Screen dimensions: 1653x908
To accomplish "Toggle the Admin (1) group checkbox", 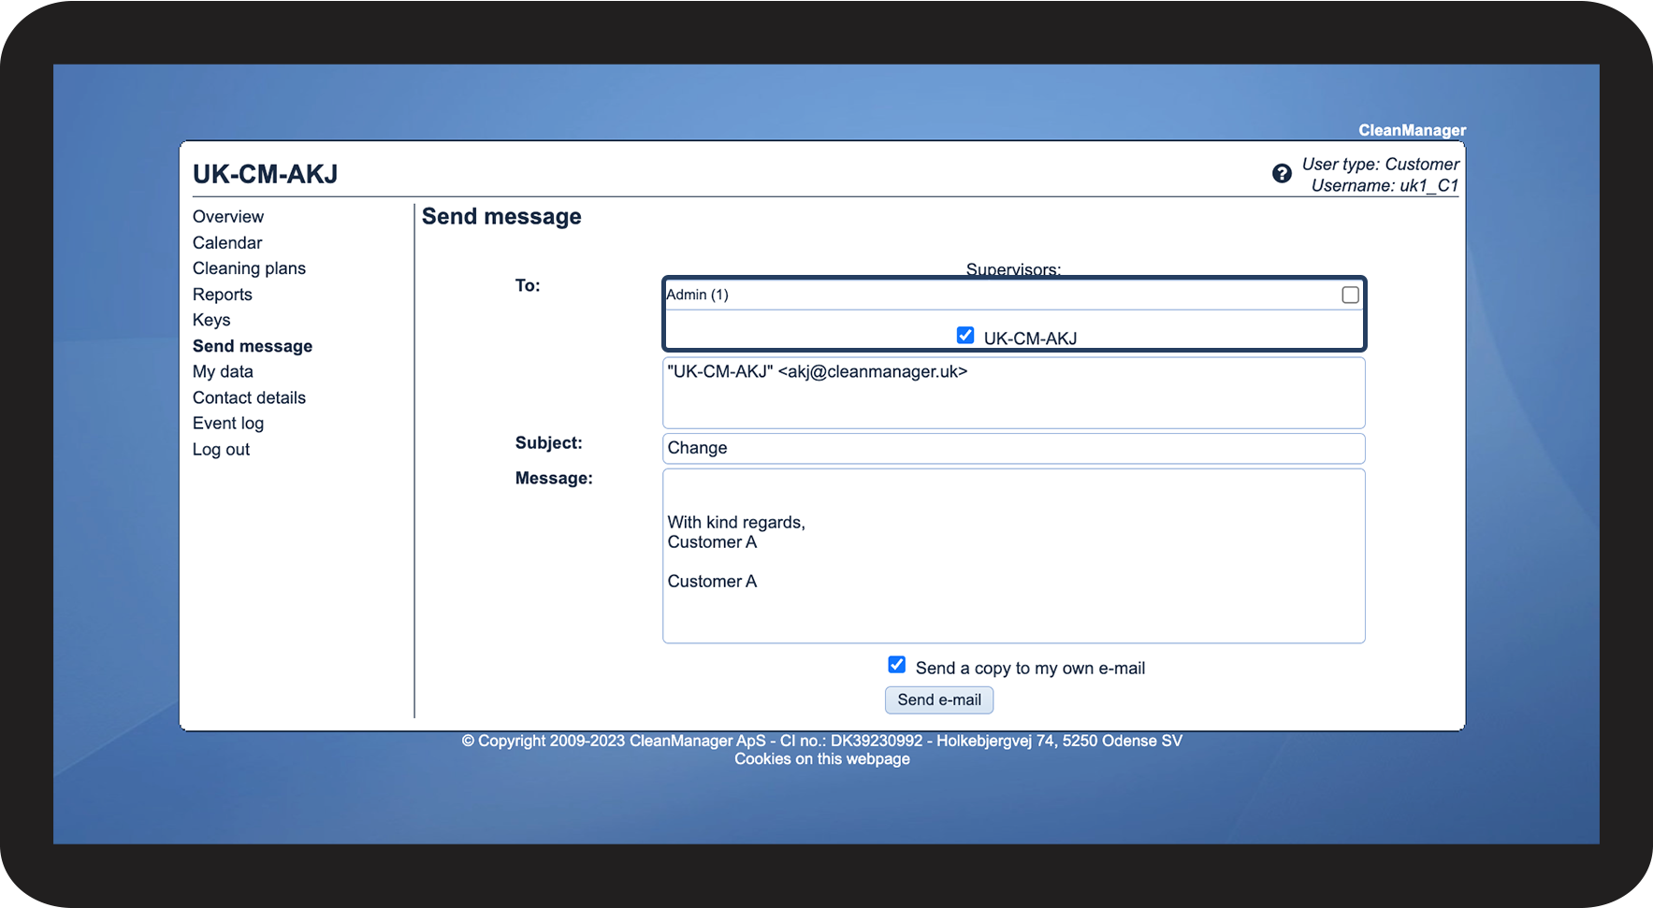I will [1350, 295].
